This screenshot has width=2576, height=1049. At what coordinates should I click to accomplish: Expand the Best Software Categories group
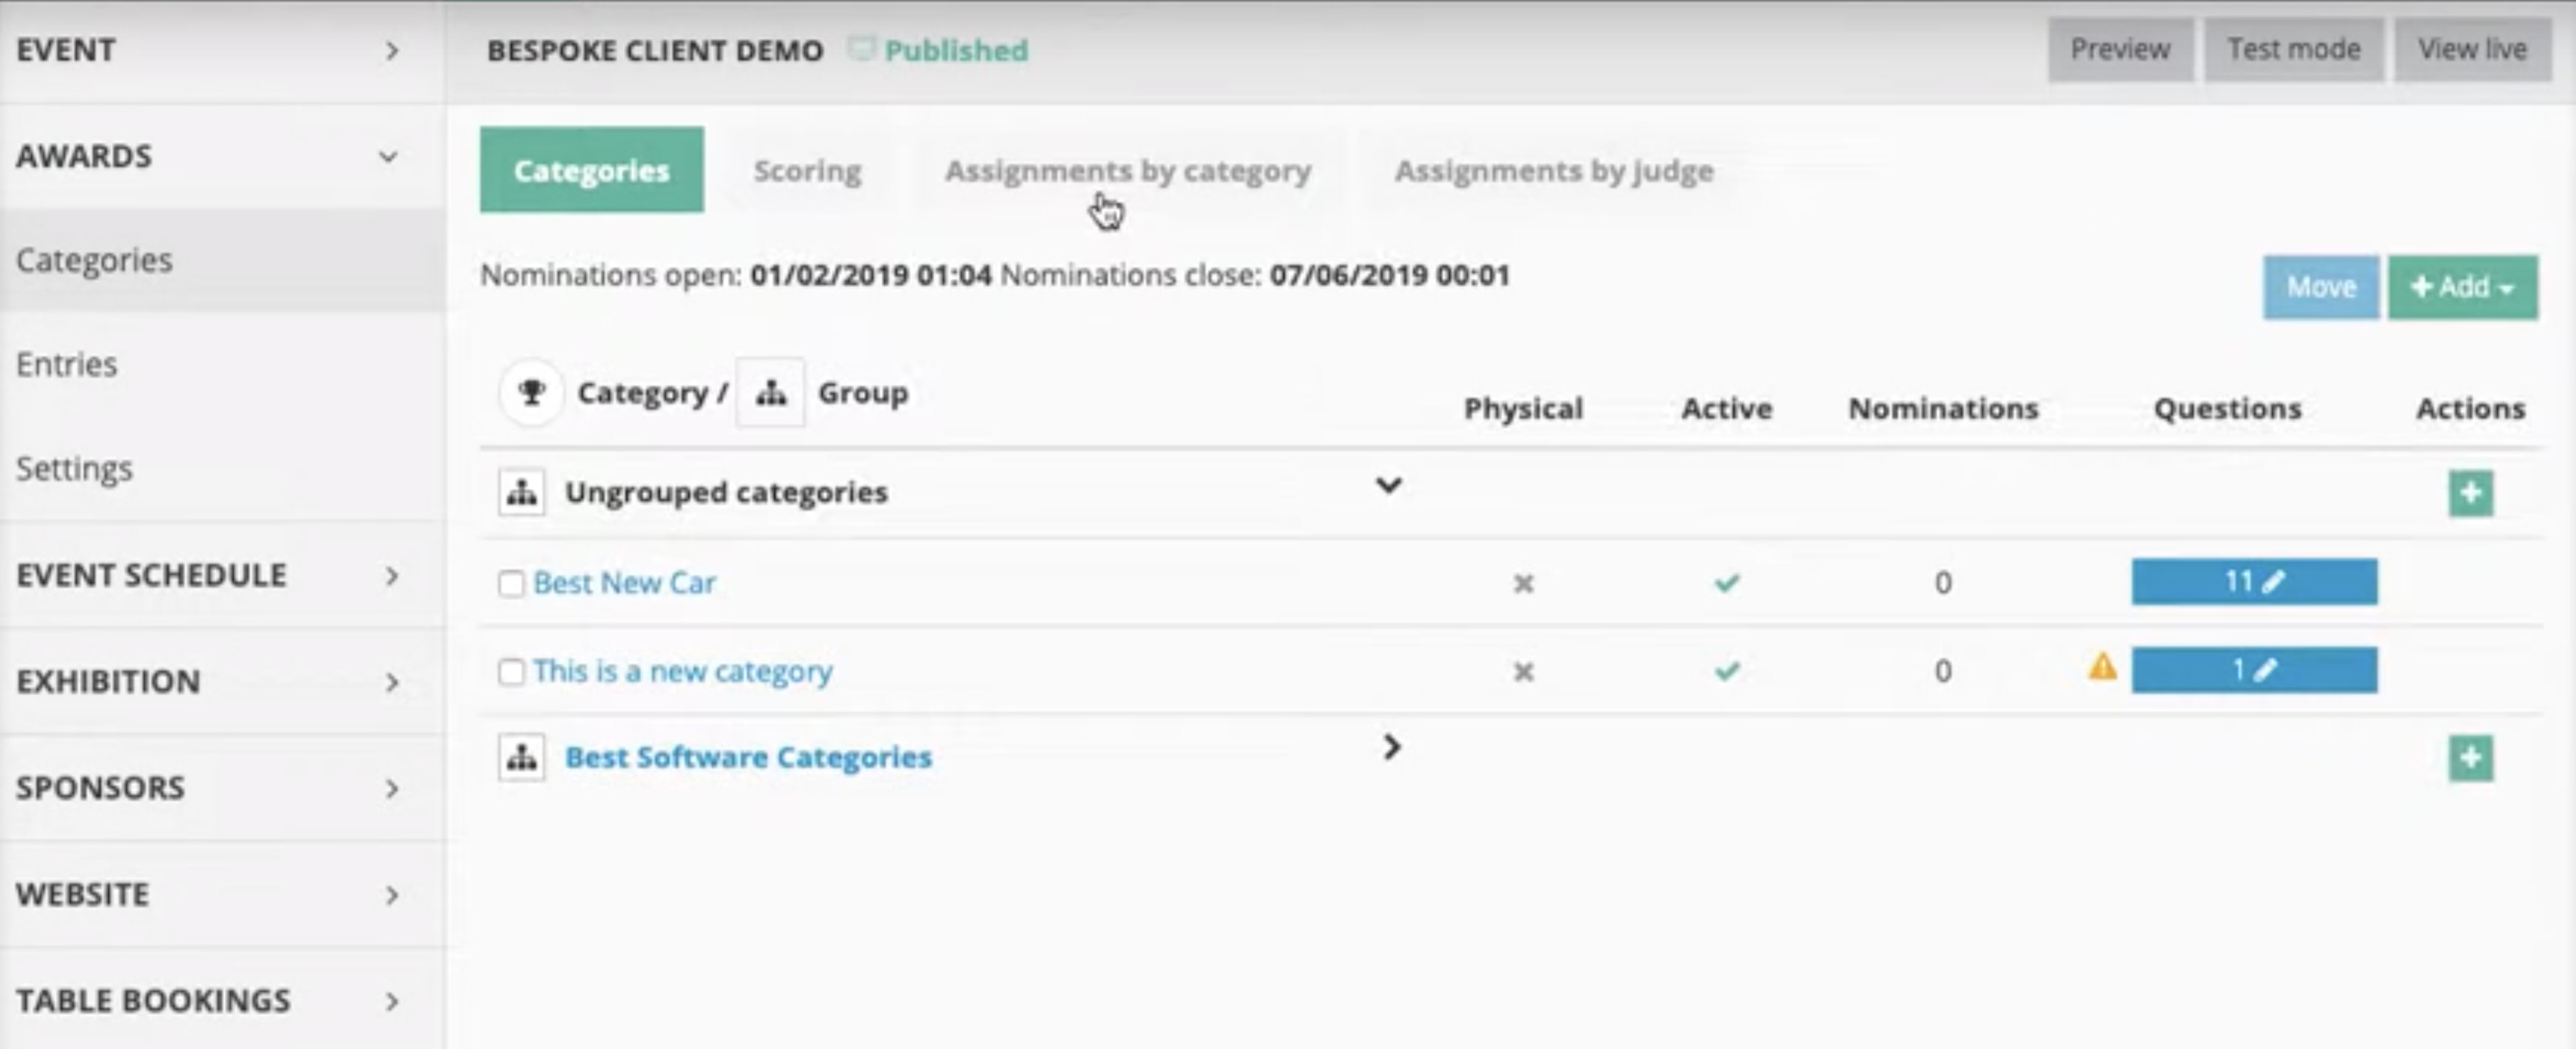click(1390, 747)
